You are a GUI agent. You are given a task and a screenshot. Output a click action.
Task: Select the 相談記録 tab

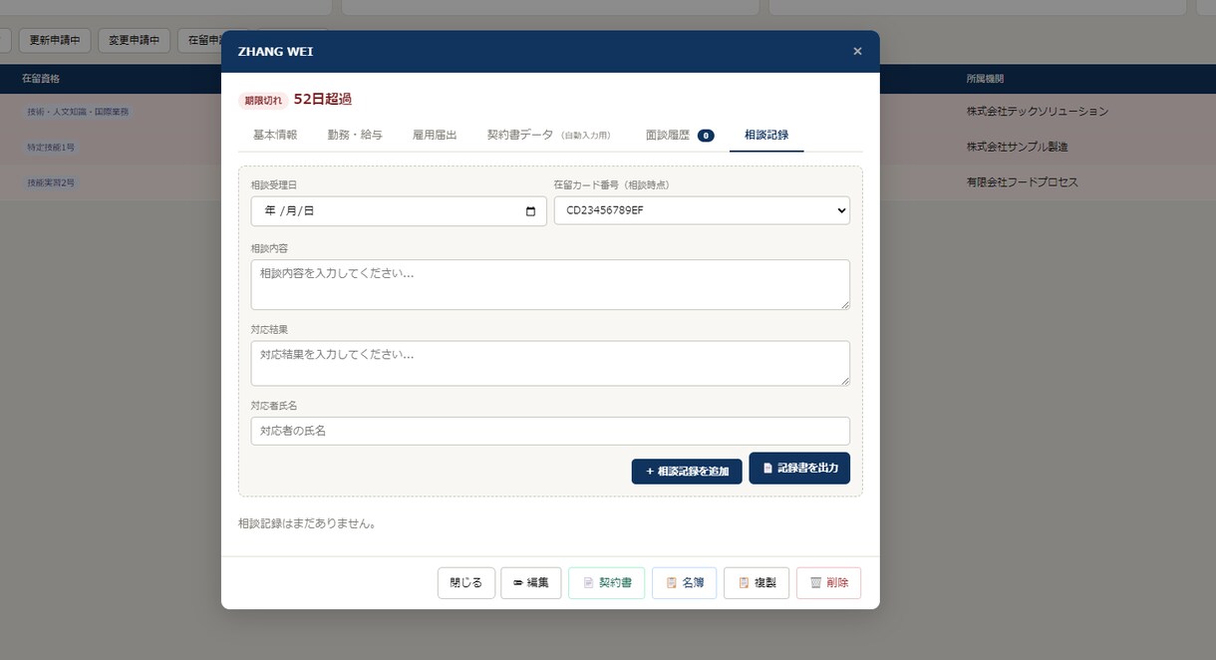pyautogui.click(x=766, y=135)
